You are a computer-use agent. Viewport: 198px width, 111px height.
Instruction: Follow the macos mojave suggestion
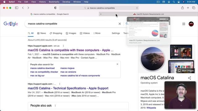[67, 68]
